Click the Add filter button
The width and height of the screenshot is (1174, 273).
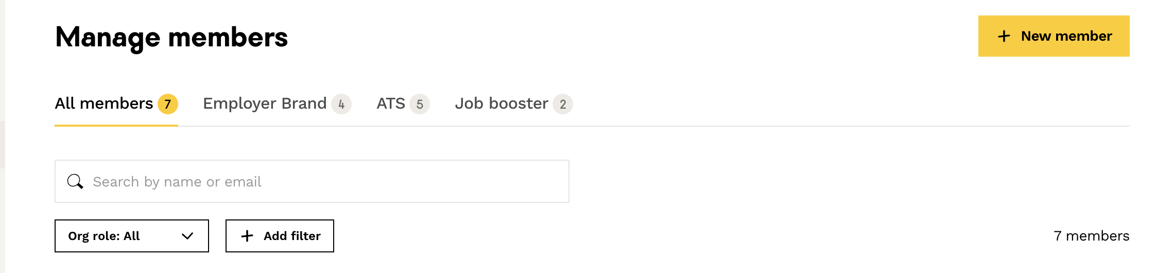pos(280,236)
